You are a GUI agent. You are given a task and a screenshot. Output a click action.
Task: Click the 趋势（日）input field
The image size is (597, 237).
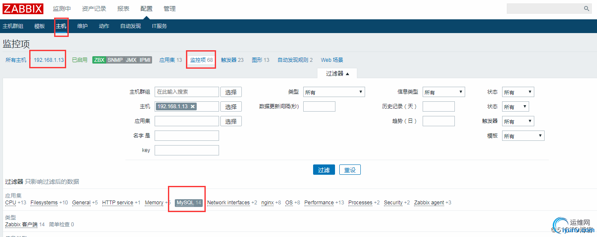(439, 121)
